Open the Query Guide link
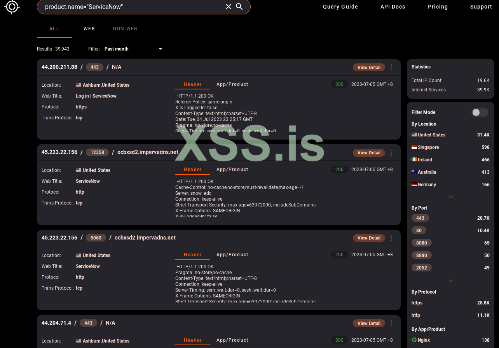The height and width of the screenshot is (348, 499). click(x=340, y=7)
